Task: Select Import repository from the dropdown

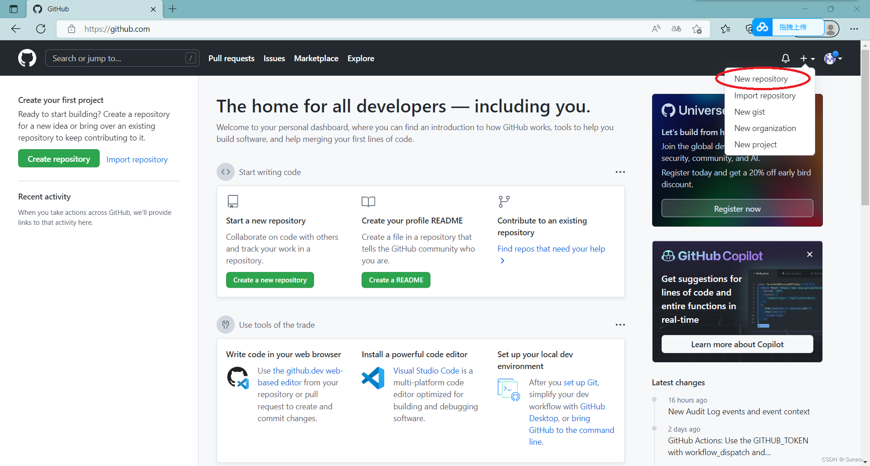Action: (x=765, y=96)
